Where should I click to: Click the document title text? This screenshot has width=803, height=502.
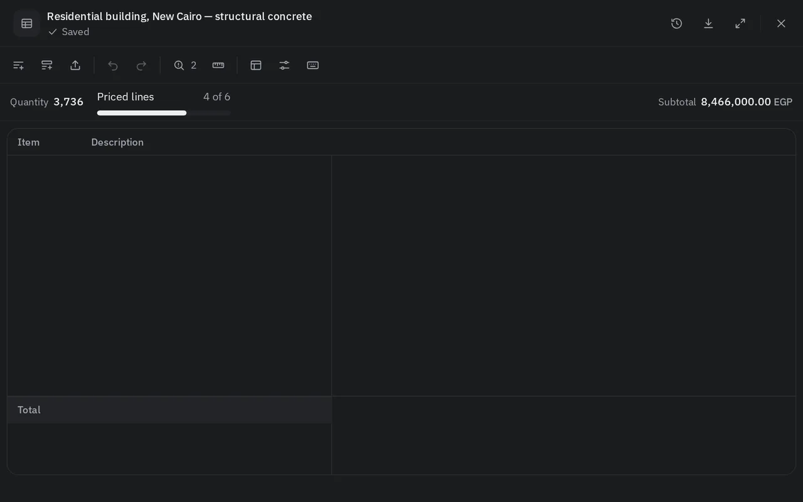(x=179, y=16)
